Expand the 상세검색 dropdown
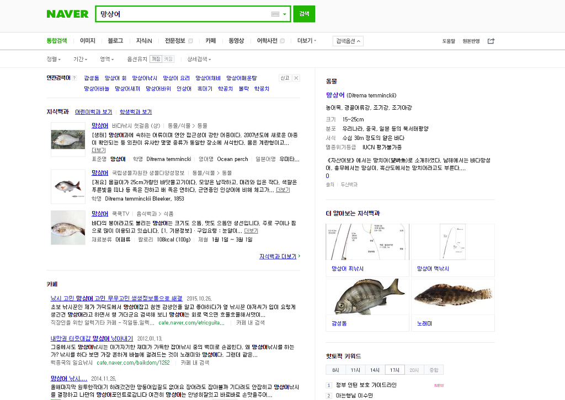 (199, 59)
